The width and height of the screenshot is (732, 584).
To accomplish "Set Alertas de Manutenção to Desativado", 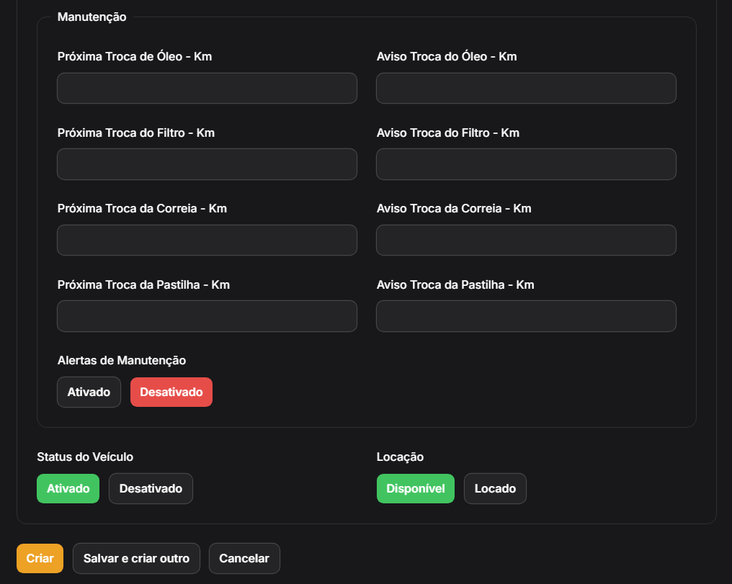I will [171, 392].
